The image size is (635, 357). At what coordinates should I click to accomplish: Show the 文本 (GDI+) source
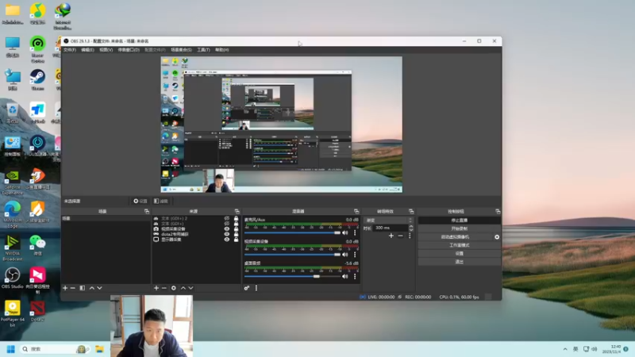227,224
